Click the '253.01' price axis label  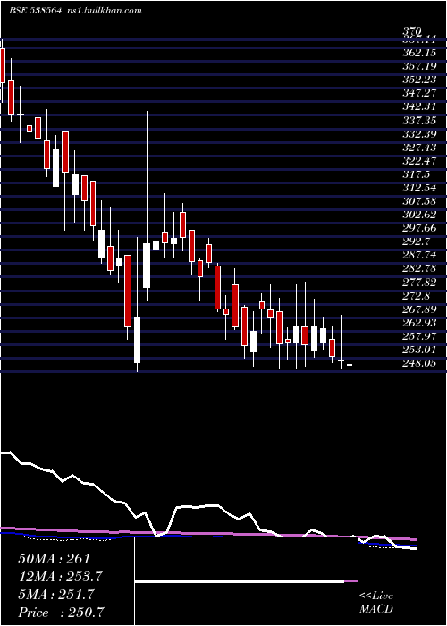click(419, 351)
